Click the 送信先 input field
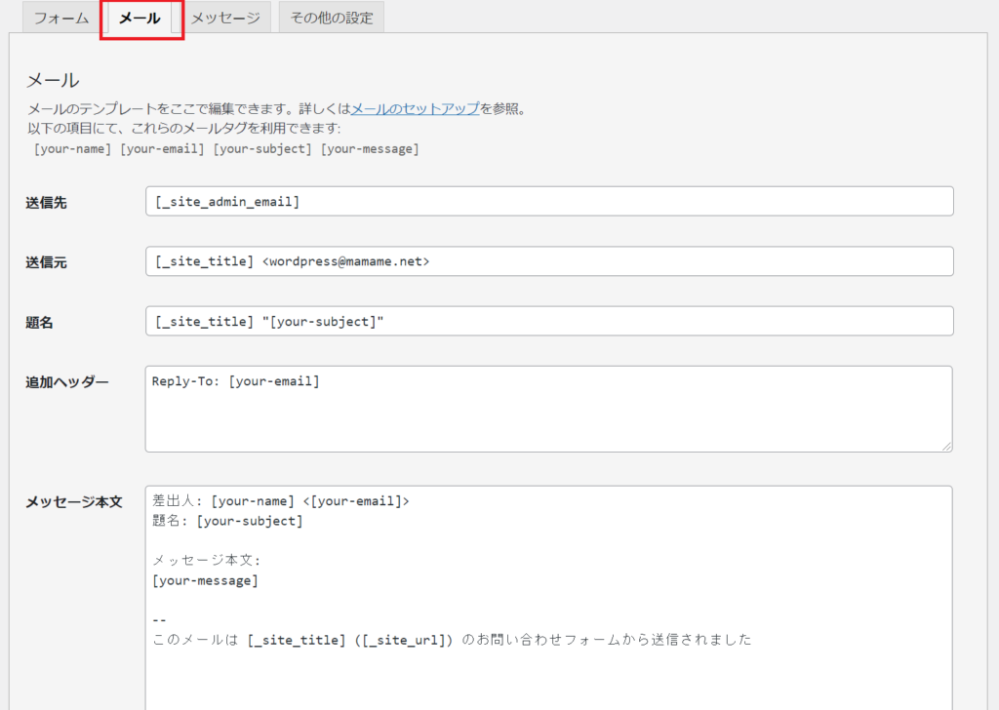 click(x=549, y=201)
